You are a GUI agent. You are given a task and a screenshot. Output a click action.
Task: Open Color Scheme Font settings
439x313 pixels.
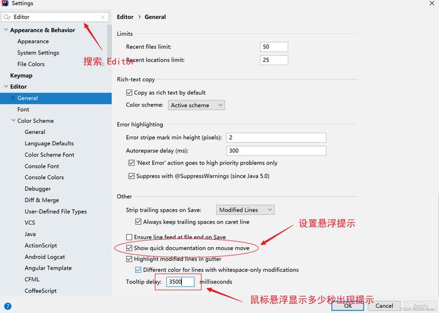click(50, 155)
